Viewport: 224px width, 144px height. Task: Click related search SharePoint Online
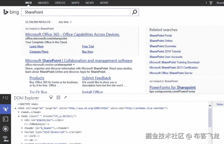coord(161,41)
